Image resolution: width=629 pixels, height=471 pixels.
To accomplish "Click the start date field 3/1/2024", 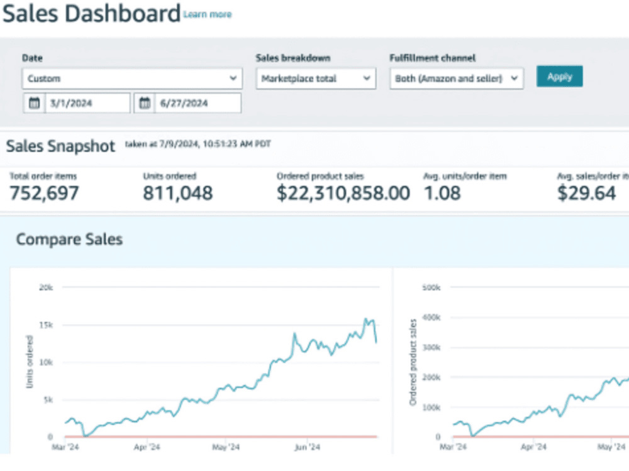I will [x=88, y=103].
